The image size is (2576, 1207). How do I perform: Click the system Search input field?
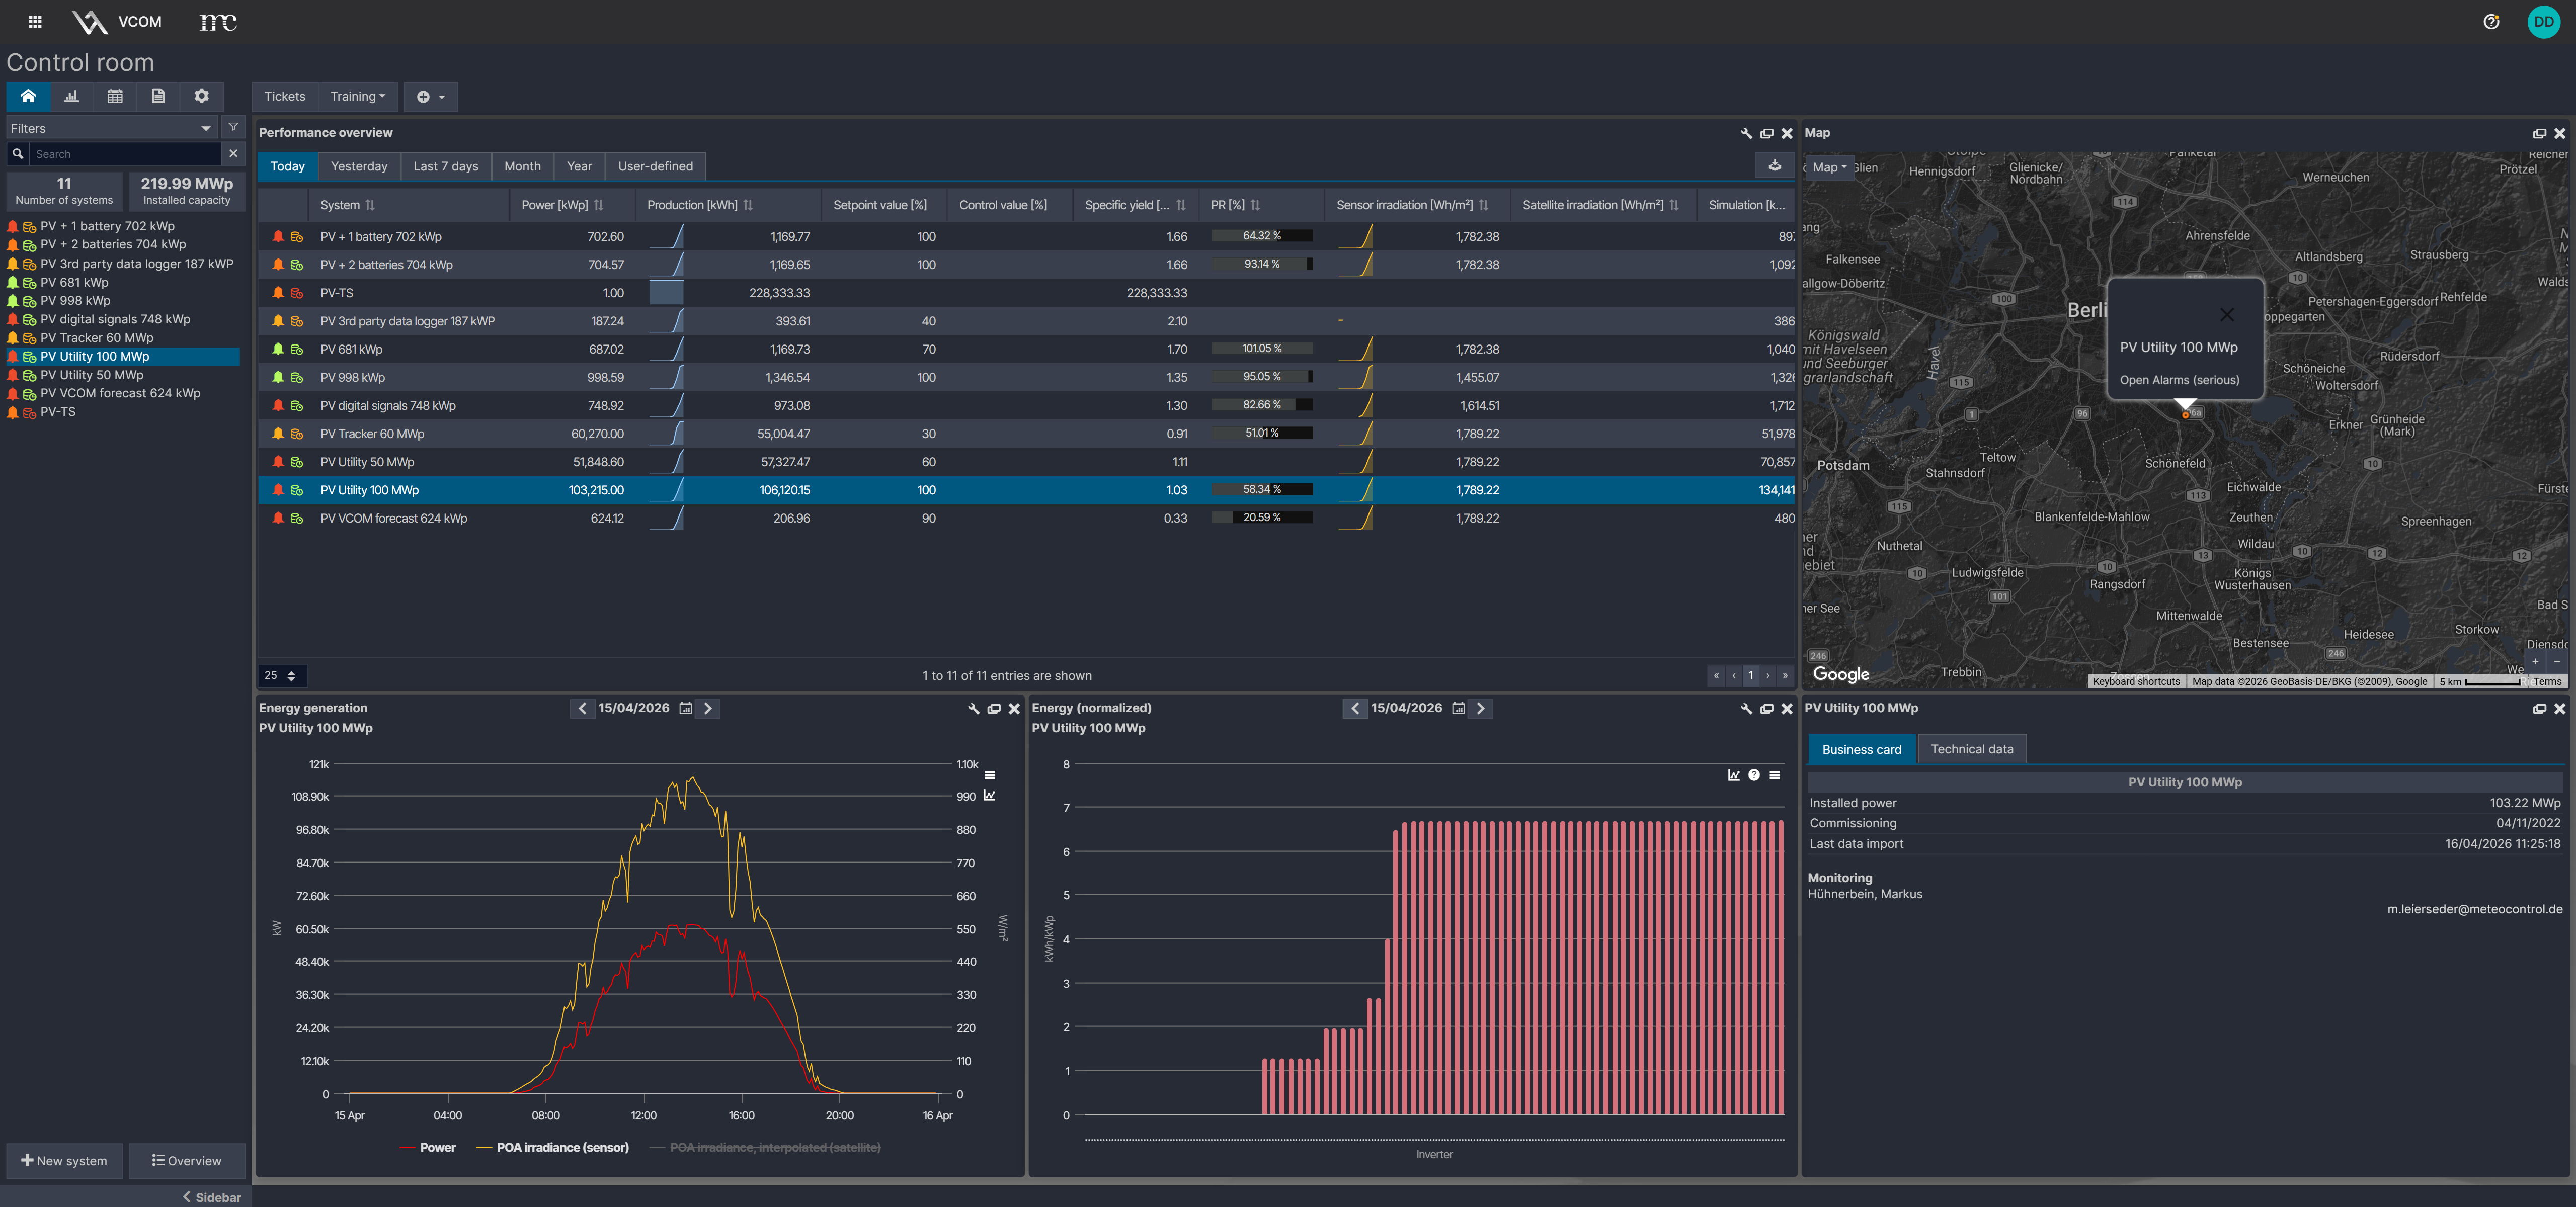point(125,154)
